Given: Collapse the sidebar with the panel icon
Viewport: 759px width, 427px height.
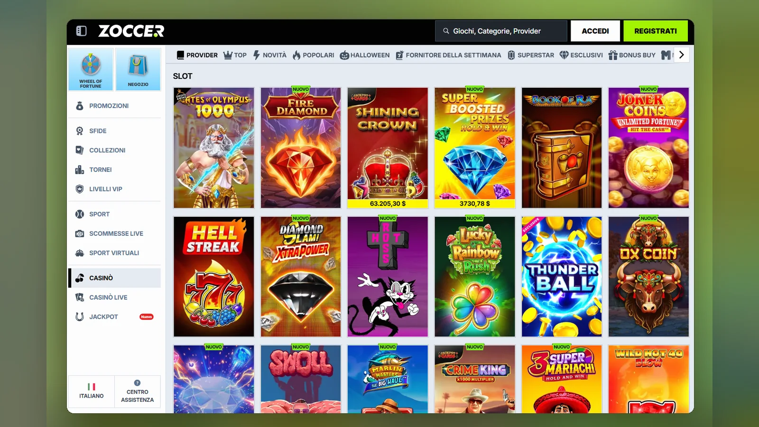Looking at the screenshot, I should 81,31.
